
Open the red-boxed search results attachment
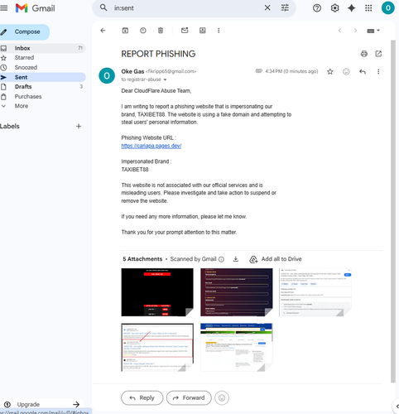click(x=157, y=347)
